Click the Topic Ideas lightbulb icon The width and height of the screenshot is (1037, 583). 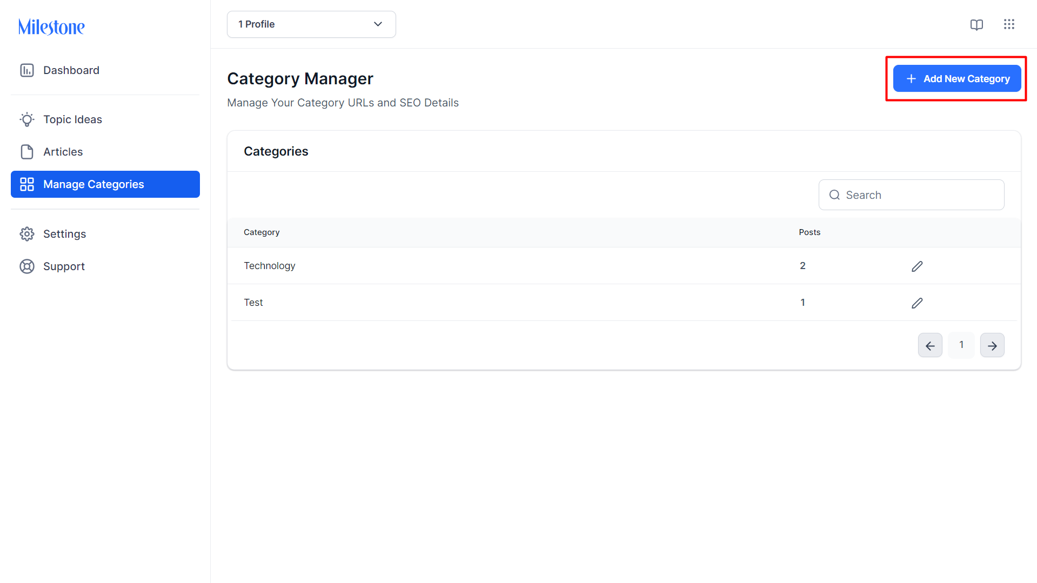pyautogui.click(x=27, y=119)
